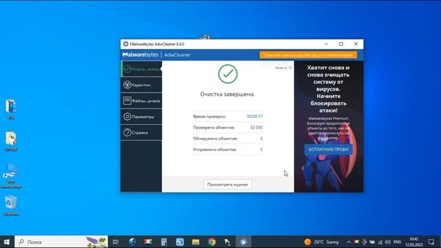The height and width of the screenshot is (248, 441).
Task: Click the Очистка завершена heading
Action: tap(227, 94)
